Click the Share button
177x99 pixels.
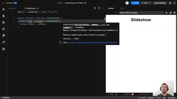pyautogui.click(x=135, y=3)
